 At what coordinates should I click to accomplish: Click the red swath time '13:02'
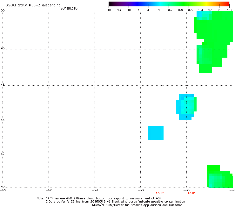pos(160,193)
